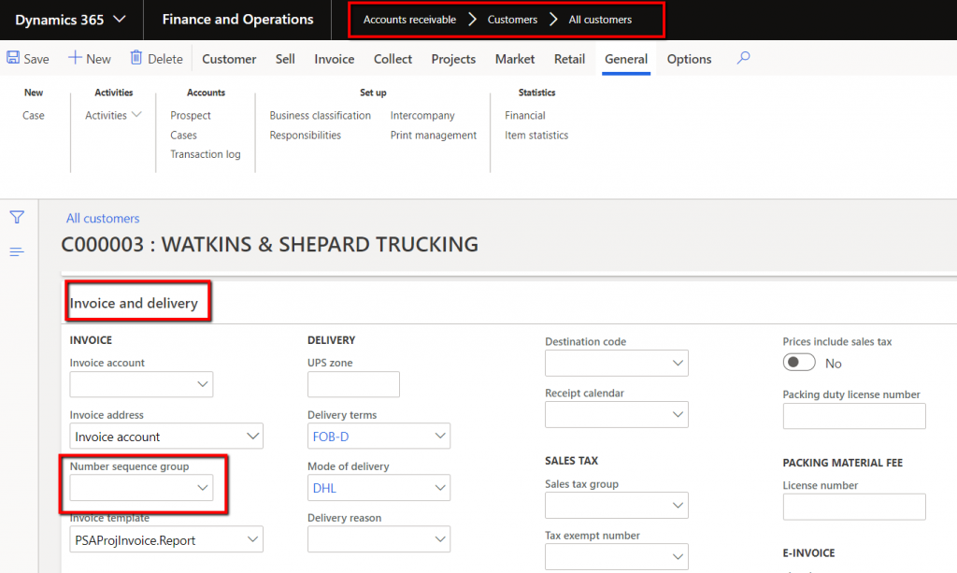
Task: Switch to the Options tab
Action: tap(689, 58)
